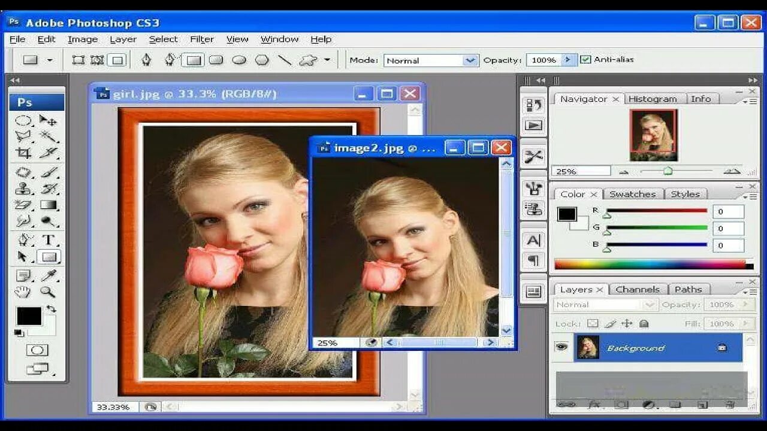
Task: Select the Gradient tool in toolbox
Action: [49, 205]
